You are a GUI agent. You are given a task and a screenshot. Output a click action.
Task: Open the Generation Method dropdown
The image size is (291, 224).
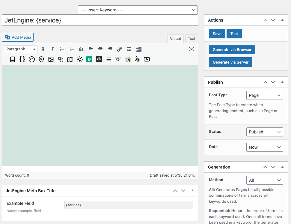click(x=265, y=180)
